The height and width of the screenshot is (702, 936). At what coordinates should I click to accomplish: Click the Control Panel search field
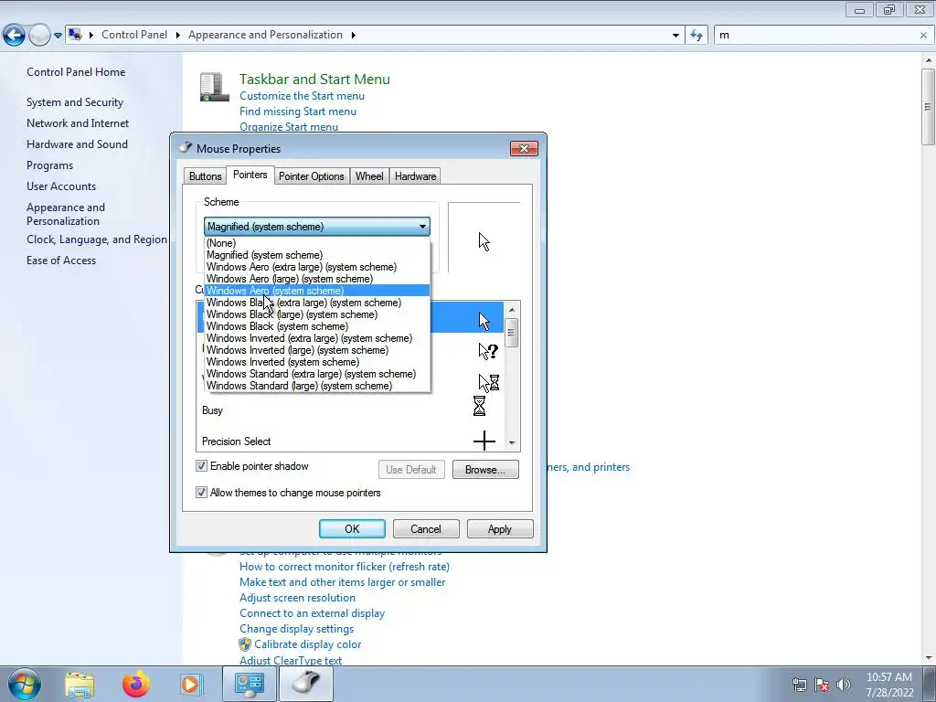[x=815, y=36]
